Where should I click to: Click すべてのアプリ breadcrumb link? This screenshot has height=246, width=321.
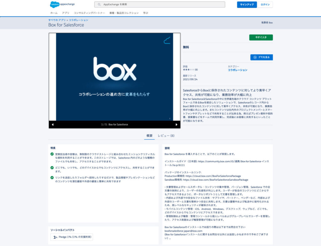click(x=57, y=20)
